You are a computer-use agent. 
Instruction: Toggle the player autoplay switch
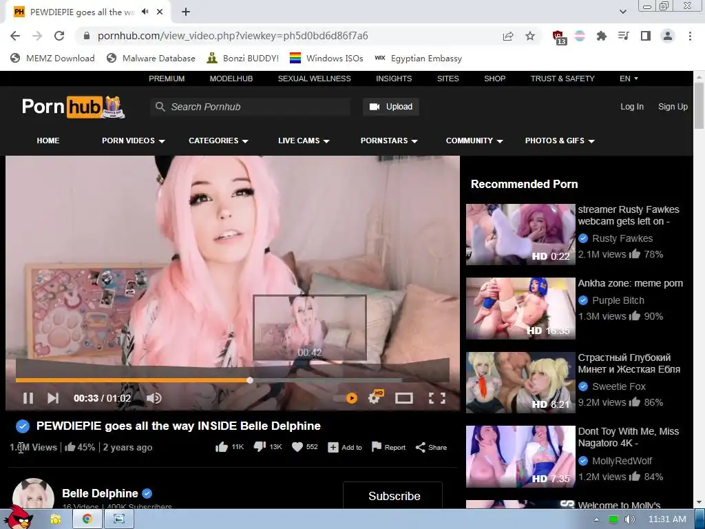tap(346, 398)
